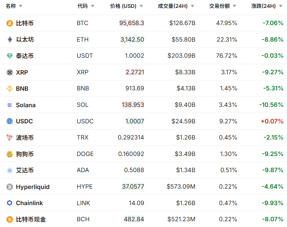Click the Ethereum diamond icon

(x=10, y=39)
